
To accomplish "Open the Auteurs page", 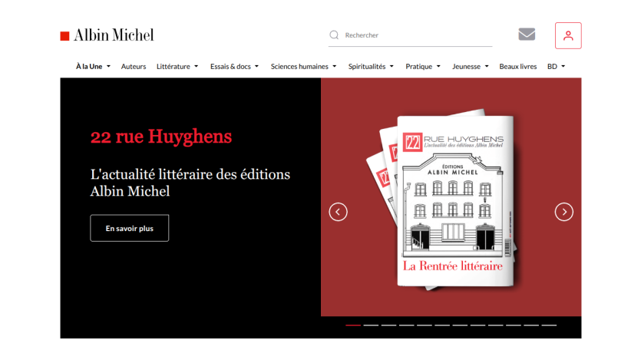I will (134, 67).
